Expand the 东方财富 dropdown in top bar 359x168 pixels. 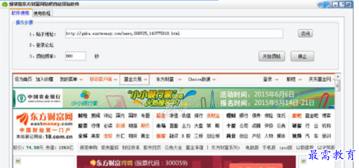169,79
